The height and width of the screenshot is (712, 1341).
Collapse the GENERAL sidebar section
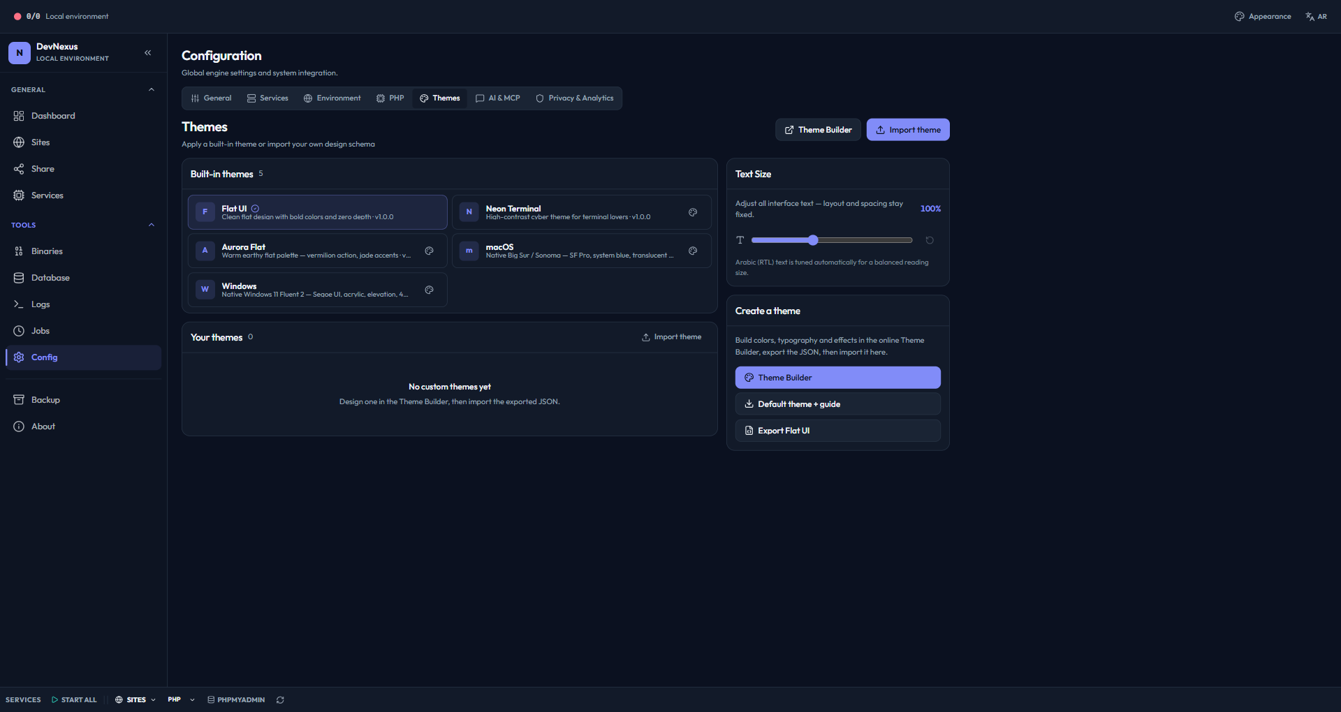pyautogui.click(x=152, y=89)
